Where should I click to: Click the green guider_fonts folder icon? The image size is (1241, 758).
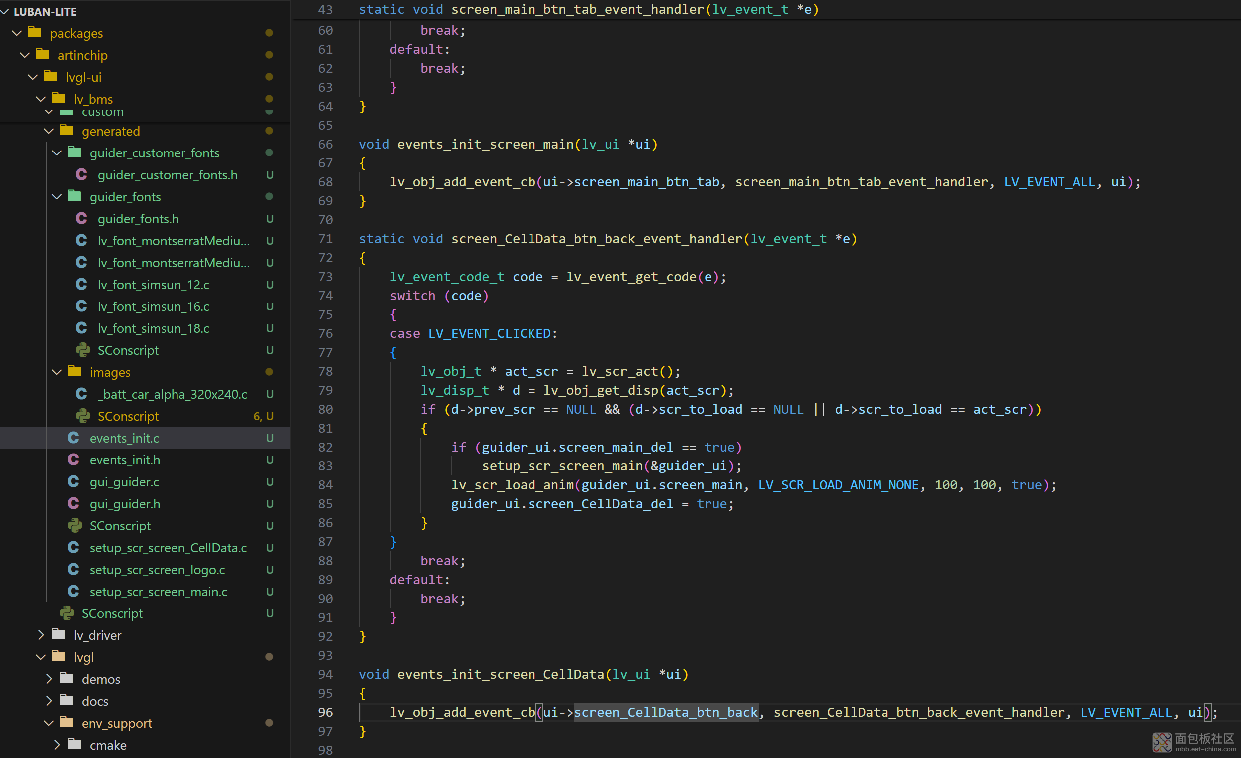[75, 196]
